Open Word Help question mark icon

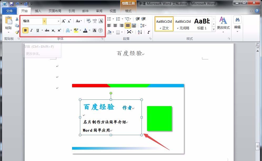click(x=257, y=11)
